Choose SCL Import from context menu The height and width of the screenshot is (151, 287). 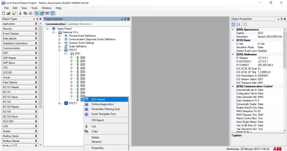click(106, 99)
